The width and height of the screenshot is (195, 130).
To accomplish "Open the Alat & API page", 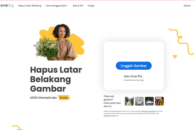I will coord(78,6).
